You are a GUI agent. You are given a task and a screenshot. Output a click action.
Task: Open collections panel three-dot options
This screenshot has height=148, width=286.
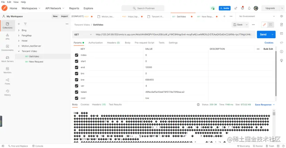(x=67, y=24)
